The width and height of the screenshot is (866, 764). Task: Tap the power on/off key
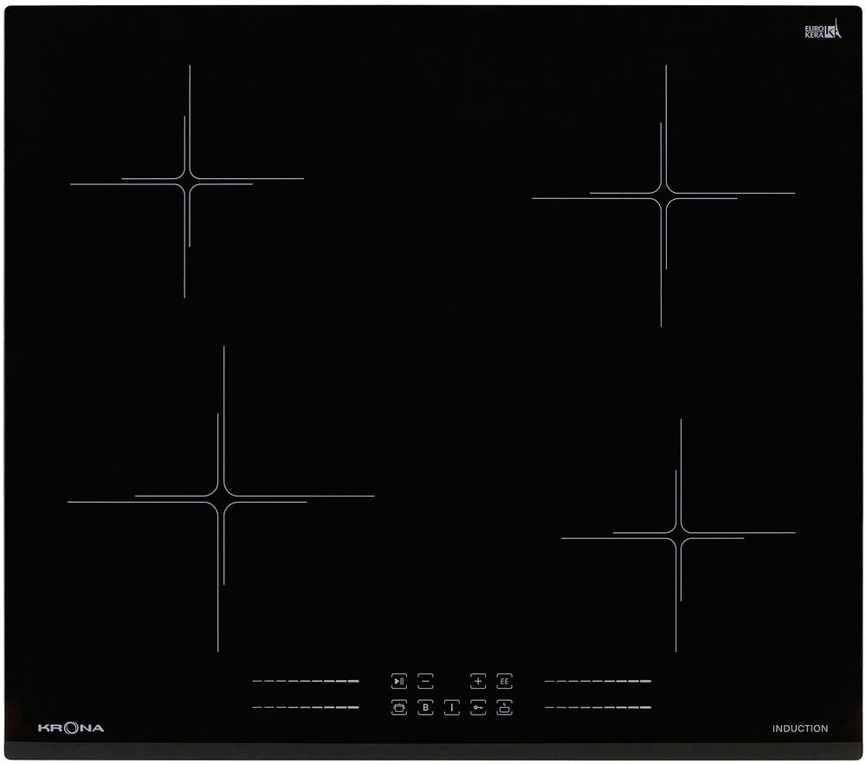pyautogui.click(x=452, y=707)
